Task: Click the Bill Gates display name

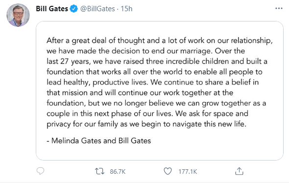Action: [x=52, y=9]
